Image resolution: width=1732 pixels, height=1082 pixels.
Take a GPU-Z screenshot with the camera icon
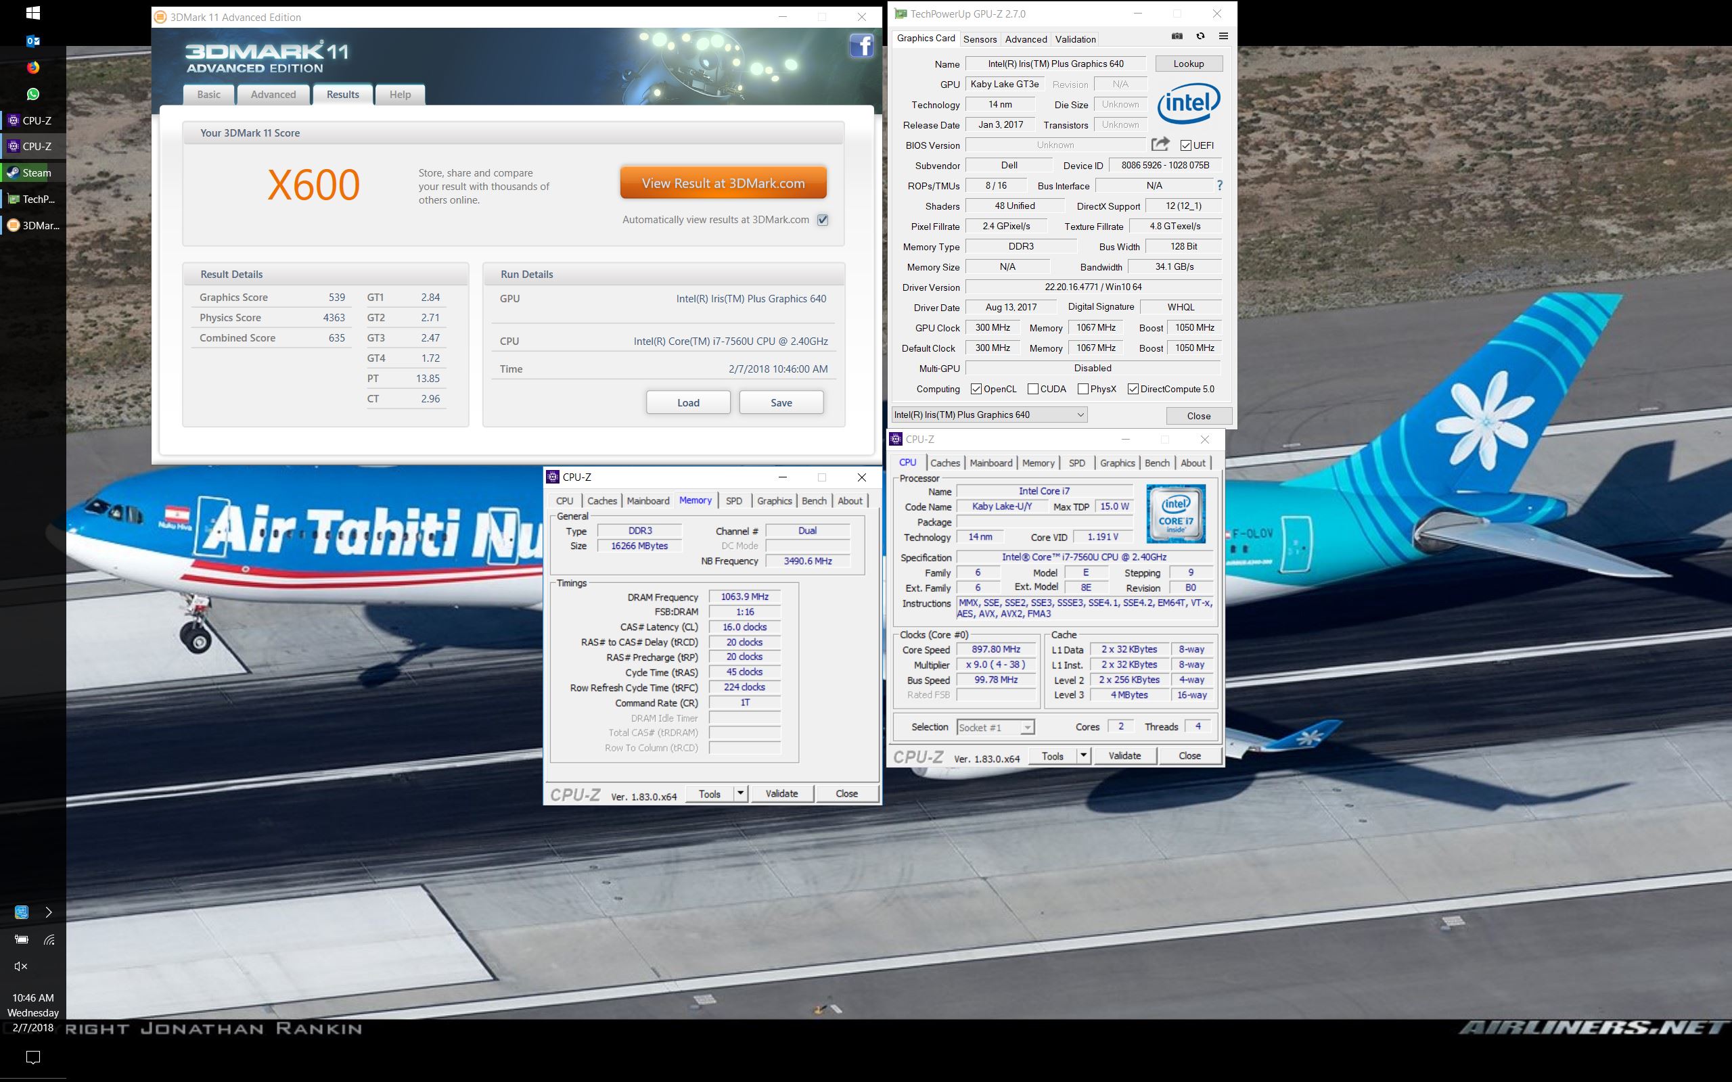[1177, 36]
